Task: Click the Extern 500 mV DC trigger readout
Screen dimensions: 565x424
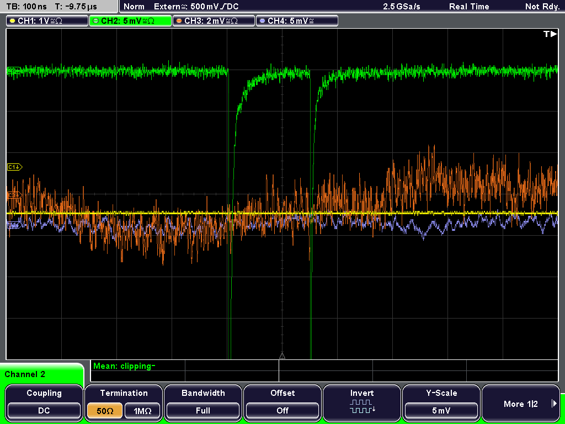Action: [196, 7]
